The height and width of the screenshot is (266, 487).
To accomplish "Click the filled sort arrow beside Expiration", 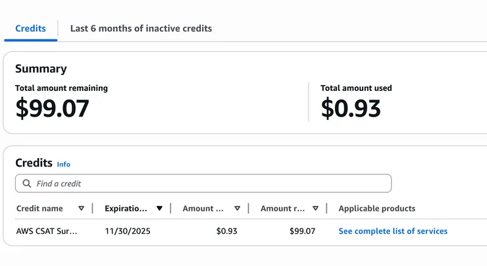I will pyautogui.click(x=159, y=209).
